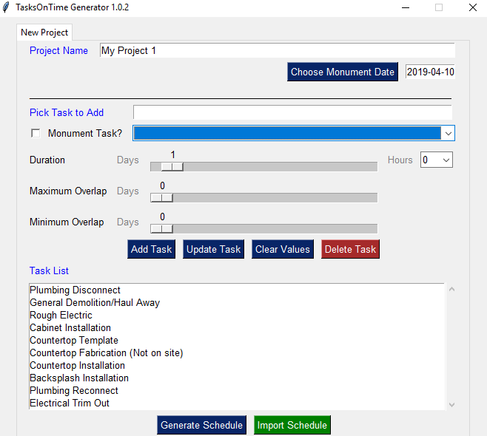
Task: Close the TasksOnTime Generator window
Action: tap(472, 7)
